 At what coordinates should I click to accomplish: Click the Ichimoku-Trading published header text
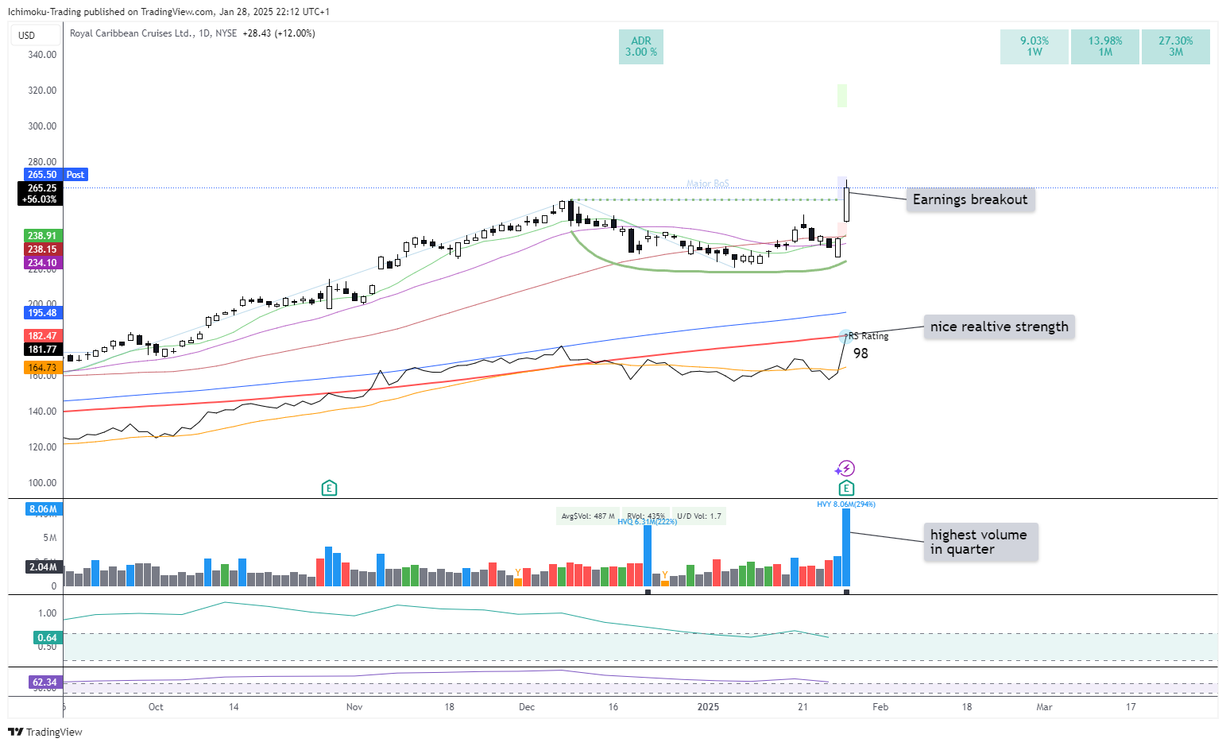[168, 12]
